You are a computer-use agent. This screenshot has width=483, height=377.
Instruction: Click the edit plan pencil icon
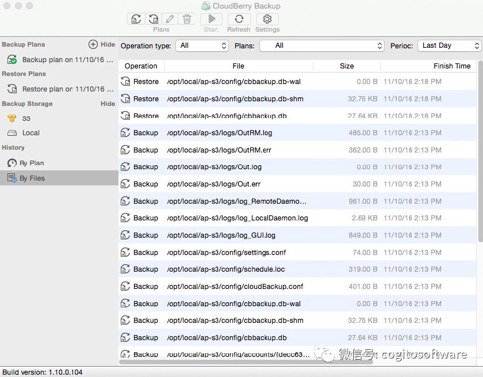(x=170, y=19)
